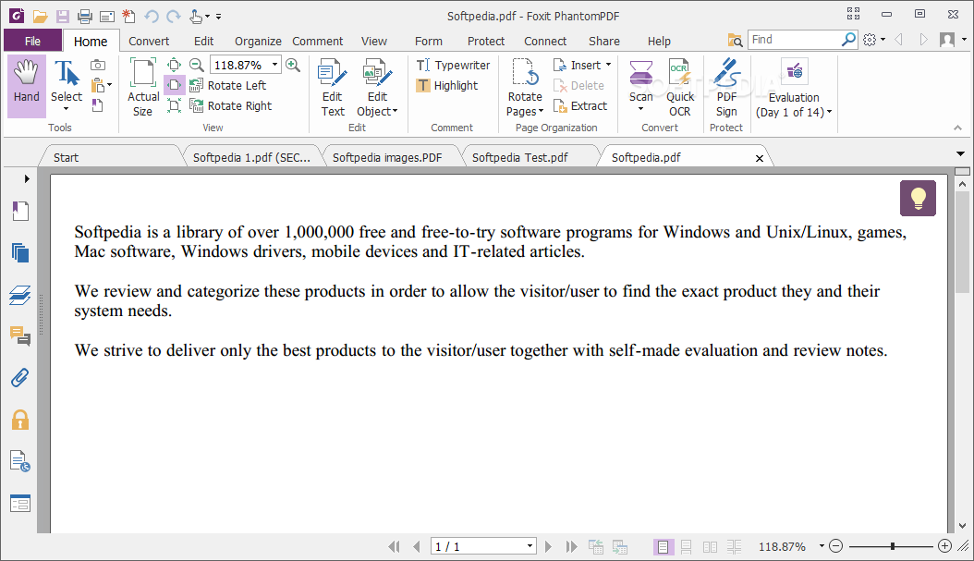The image size is (974, 561).
Task: Click the Scan button
Action: [641, 87]
